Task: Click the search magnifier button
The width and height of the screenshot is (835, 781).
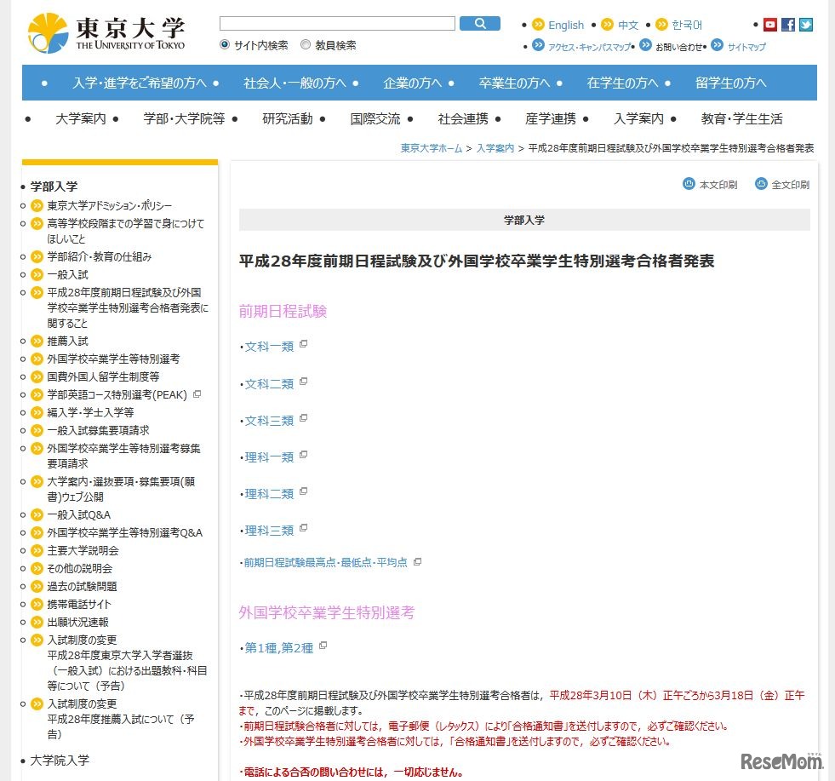Action: (x=479, y=23)
